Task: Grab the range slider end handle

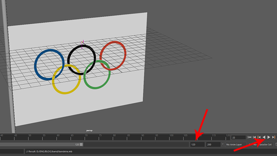Action: pyautogui.click(x=81, y=145)
